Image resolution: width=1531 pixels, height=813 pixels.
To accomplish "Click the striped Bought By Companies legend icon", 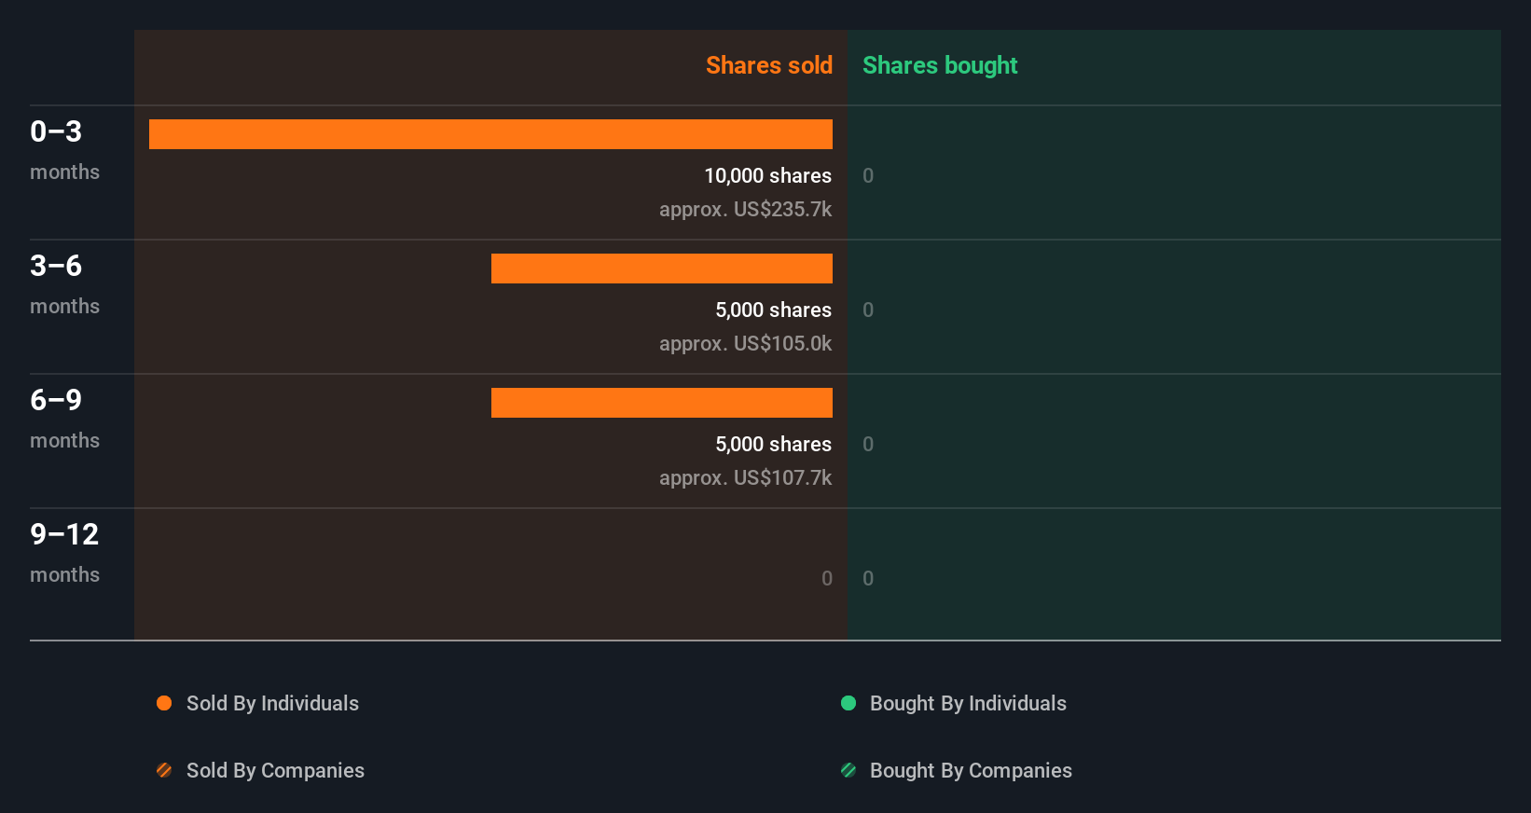I will pyautogui.click(x=848, y=770).
